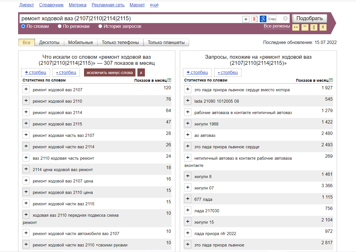Add phrase ремонт ходовой ваз 2107 with plus
Screen dimensions: 356x252
click(x=26, y=89)
